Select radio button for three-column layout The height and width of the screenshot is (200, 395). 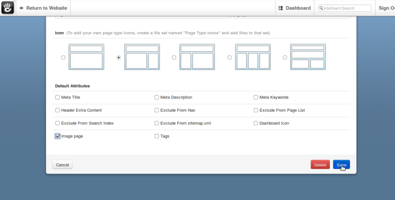(230, 58)
